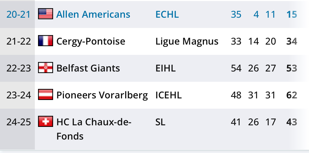
Task: Click the Northern Ireland flag icon
Action: (45, 68)
